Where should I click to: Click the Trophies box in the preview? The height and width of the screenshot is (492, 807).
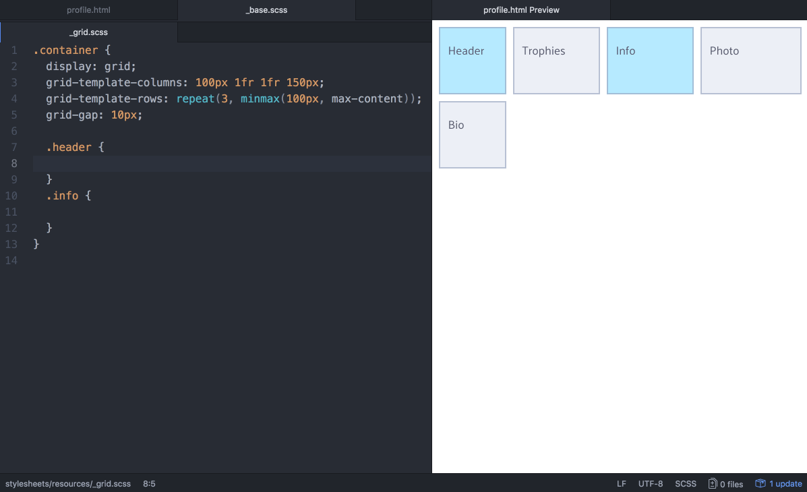click(556, 61)
